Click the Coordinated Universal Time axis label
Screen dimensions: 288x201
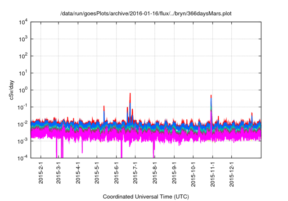coord(146,197)
